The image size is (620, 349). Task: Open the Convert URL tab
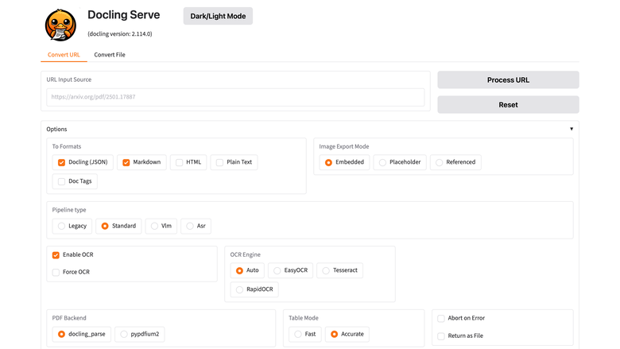click(x=64, y=55)
